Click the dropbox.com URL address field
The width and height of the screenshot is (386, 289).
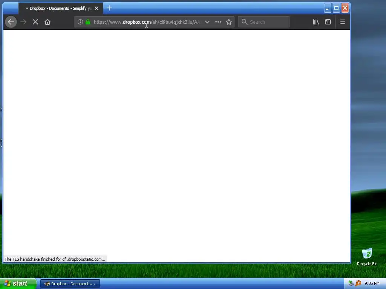[147, 22]
